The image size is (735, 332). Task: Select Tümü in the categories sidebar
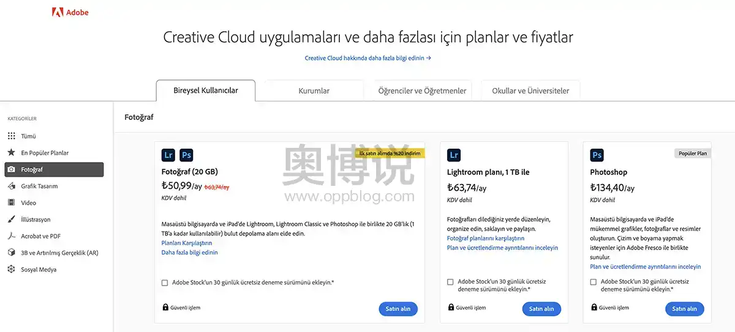pyautogui.click(x=28, y=136)
